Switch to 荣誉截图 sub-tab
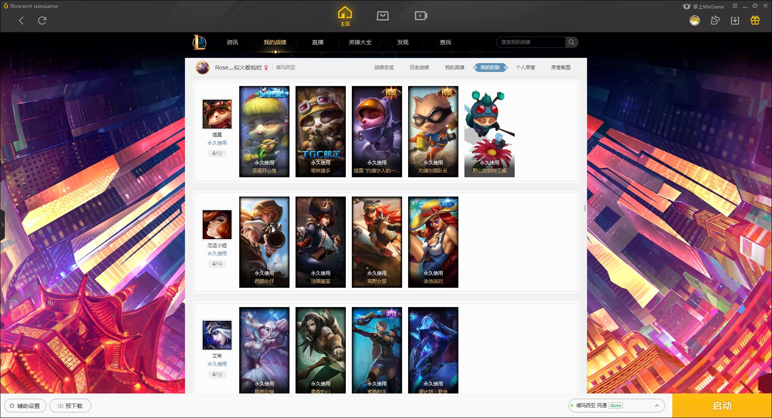 pyautogui.click(x=561, y=68)
